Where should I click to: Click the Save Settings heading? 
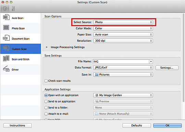[x=53, y=56]
